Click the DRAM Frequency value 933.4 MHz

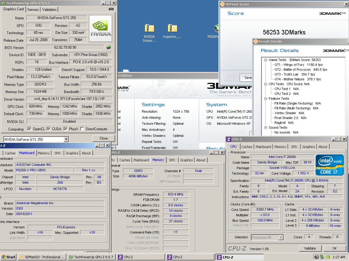coord(176,194)
